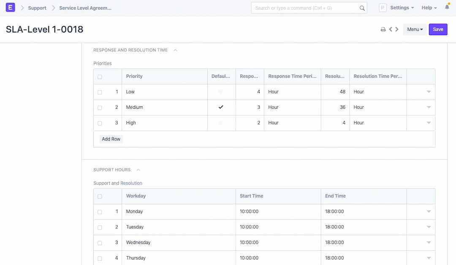Open the Help menu

pos(429,8)
